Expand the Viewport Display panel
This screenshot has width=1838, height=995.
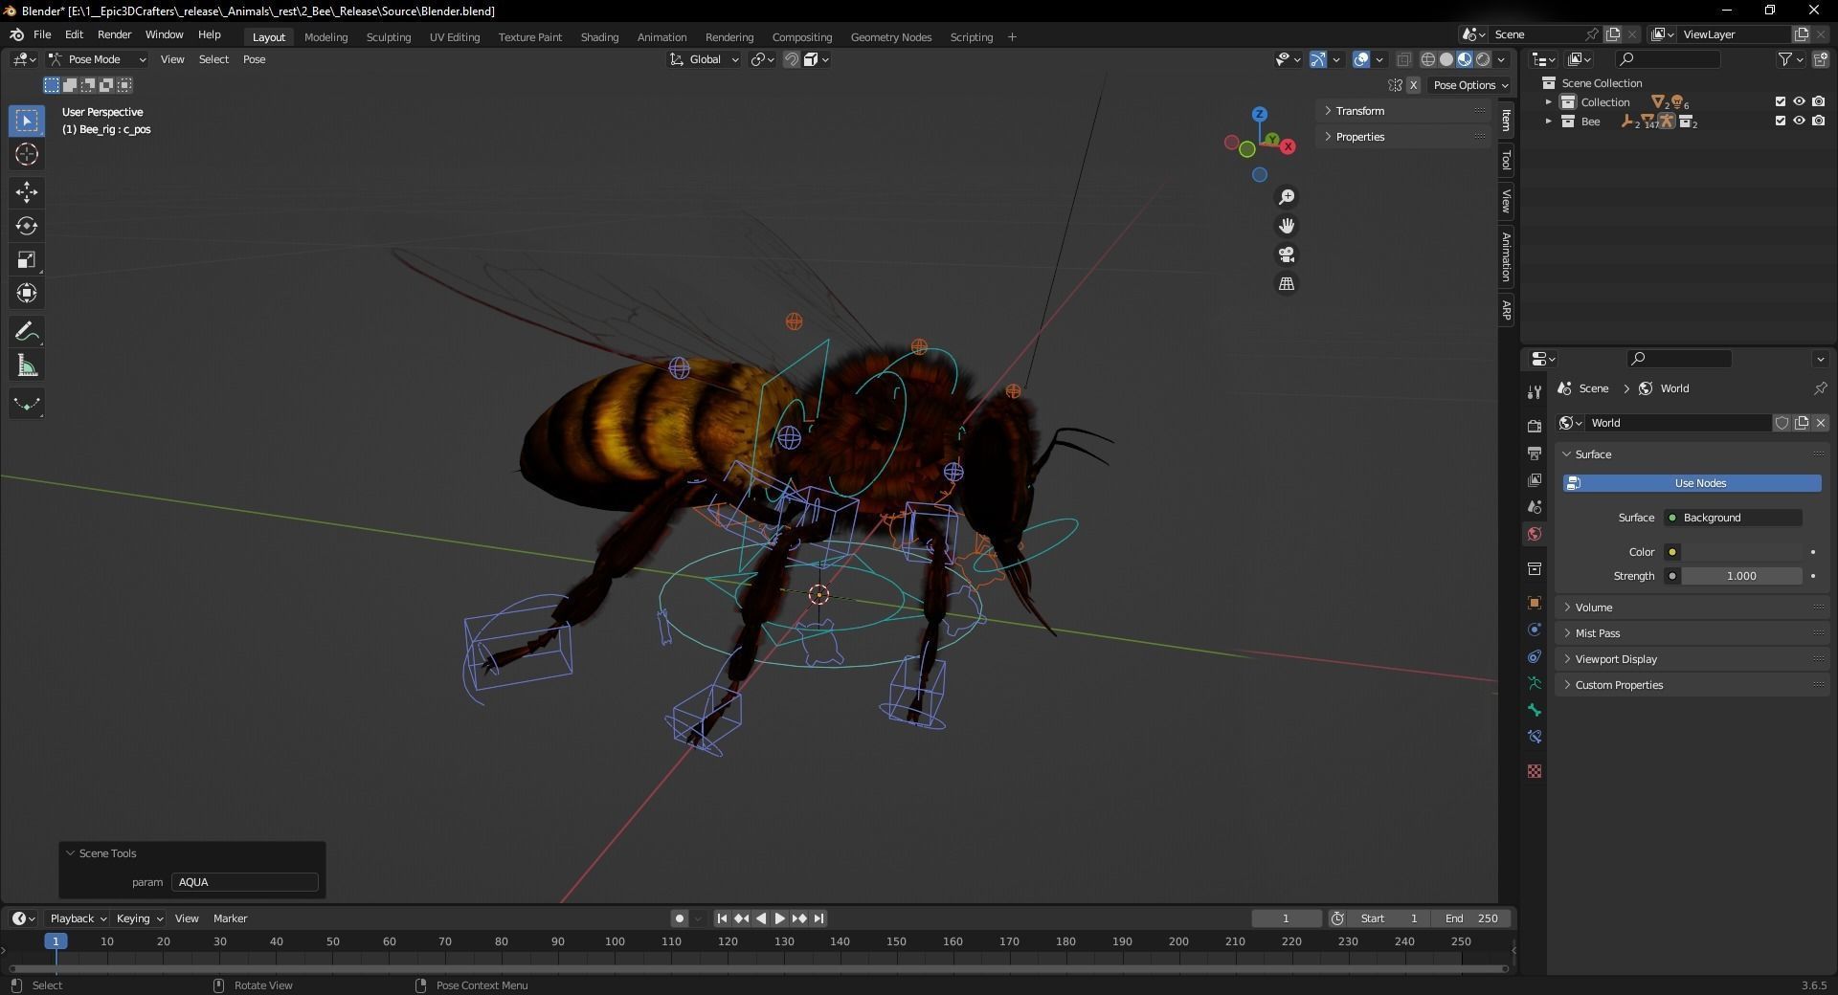tap(1692, 659)
